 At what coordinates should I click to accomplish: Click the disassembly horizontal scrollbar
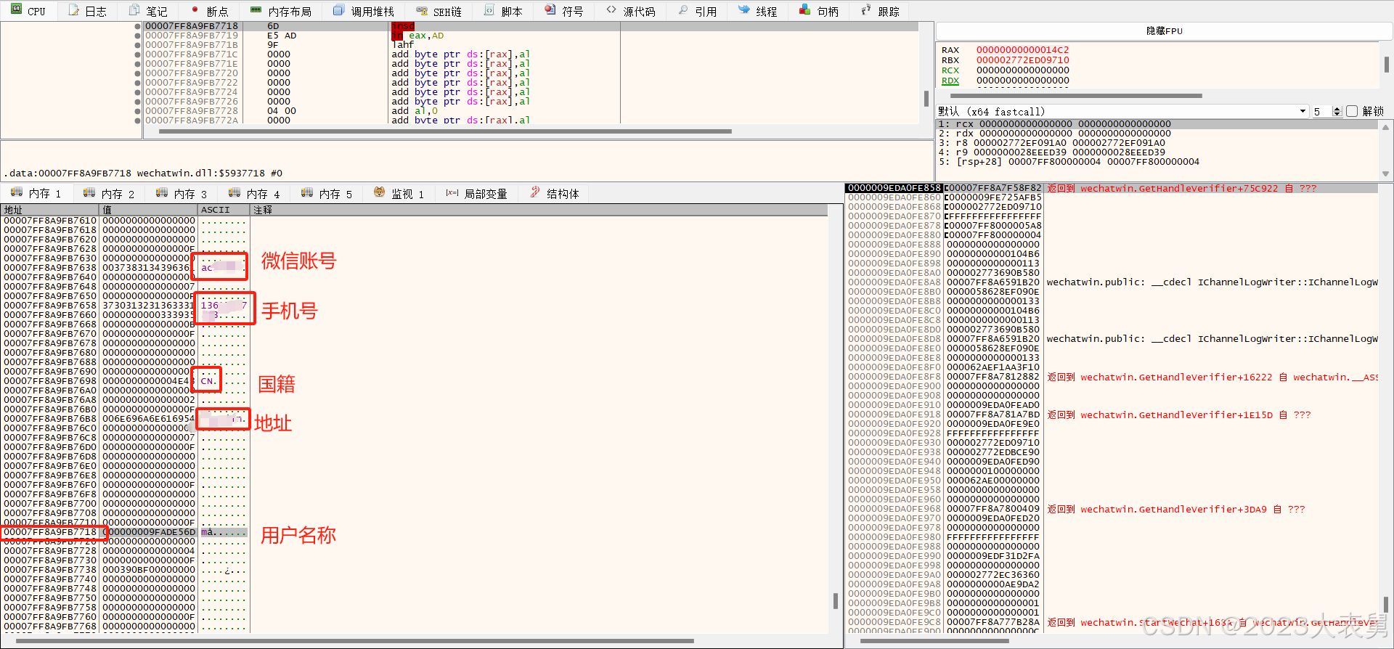click(444, 131)
